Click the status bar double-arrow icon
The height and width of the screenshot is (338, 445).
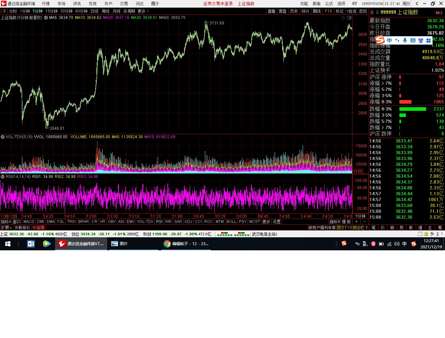pyautogui.click(x=438, y=234)
